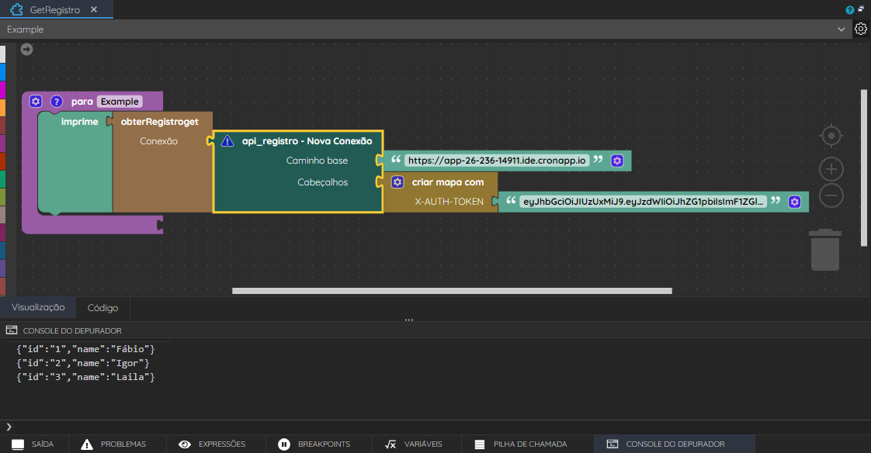Click the panel resize ellipsis handle
This screenshot has width=871, height=453.
409,320
